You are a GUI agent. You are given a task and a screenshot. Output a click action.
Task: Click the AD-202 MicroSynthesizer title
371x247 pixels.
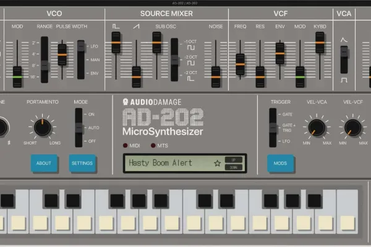[163, 122]
